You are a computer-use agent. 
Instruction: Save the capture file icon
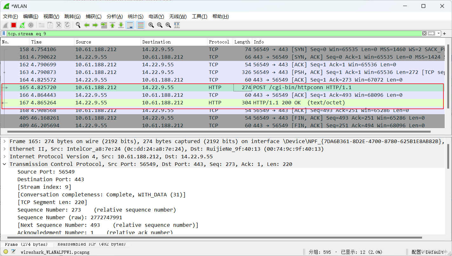point(50,25)
